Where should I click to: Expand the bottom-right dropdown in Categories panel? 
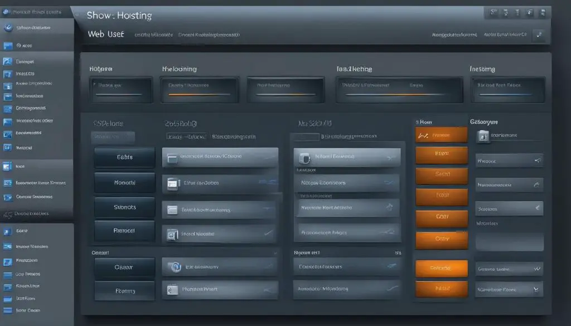point(509,289)
